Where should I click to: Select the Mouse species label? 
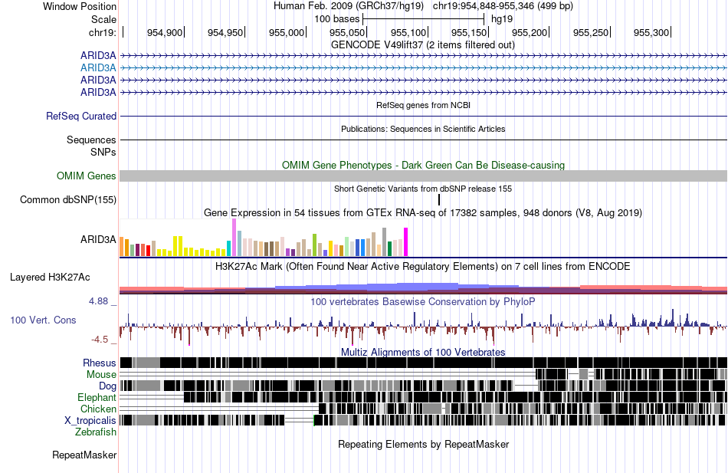pos(101,375)
